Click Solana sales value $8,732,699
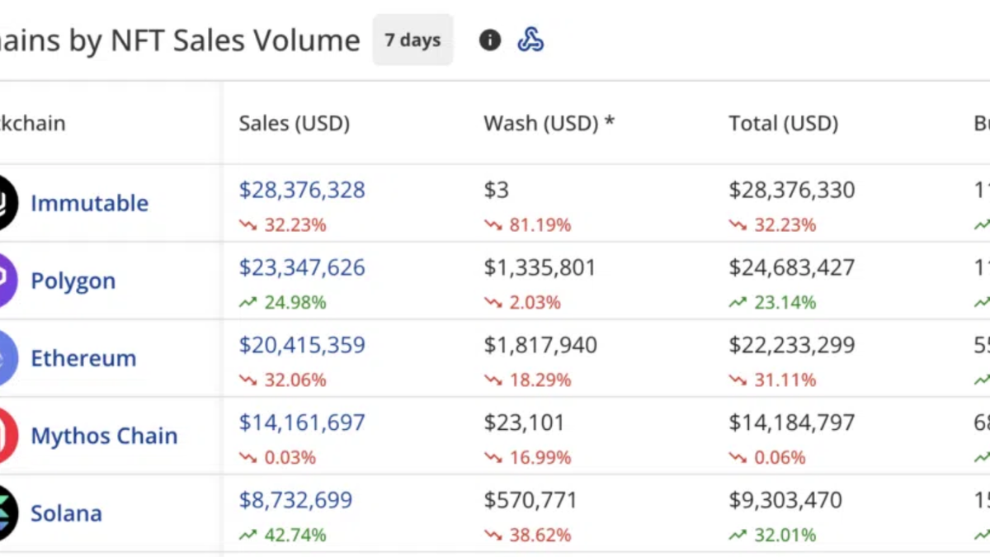 coord(295,500)
